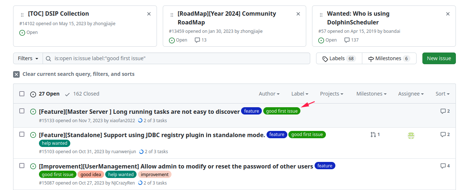
Task: Click the assignee avatar on Standalone issue
Action: [x=411, y=135]
